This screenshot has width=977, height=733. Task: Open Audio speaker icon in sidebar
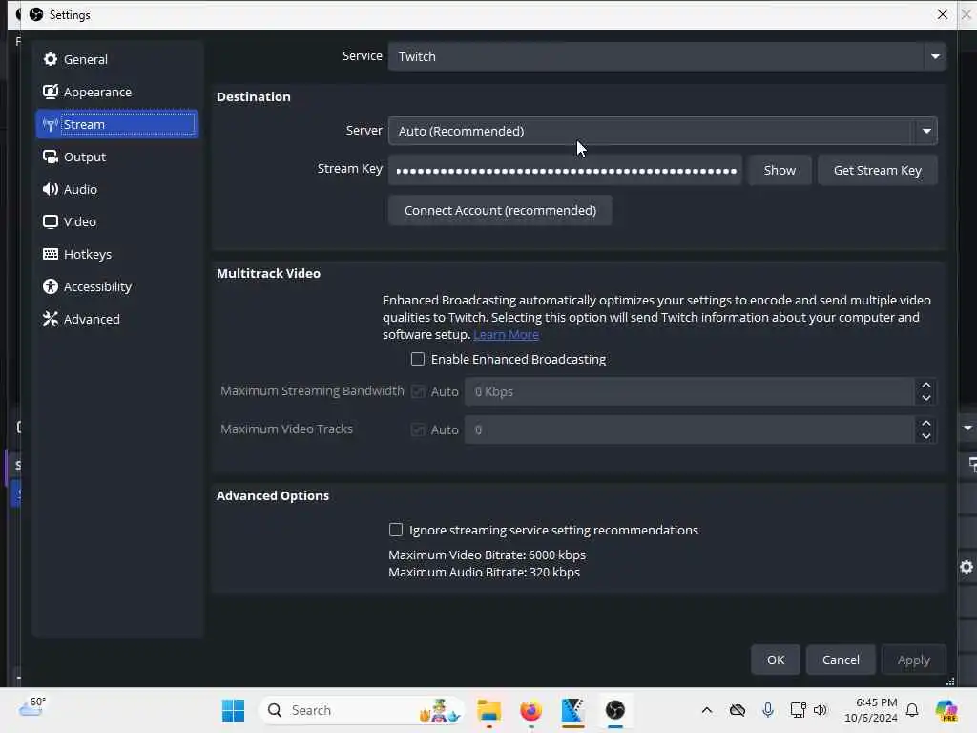click(x=51, y=189)
